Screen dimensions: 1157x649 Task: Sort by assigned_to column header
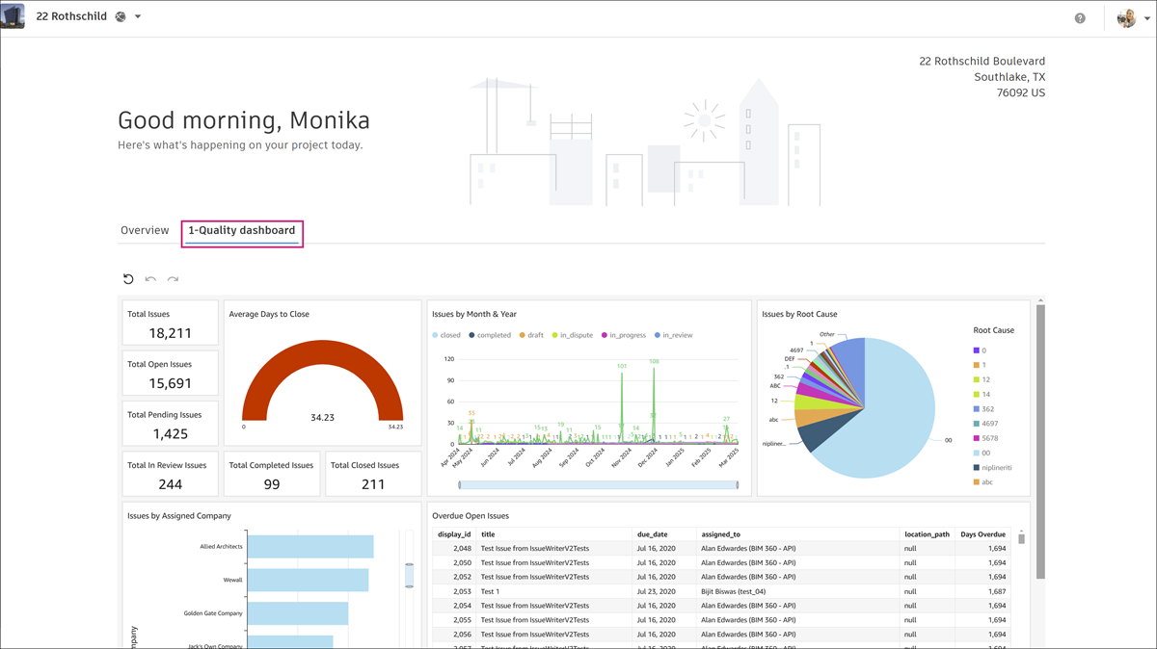pos(721,534)
